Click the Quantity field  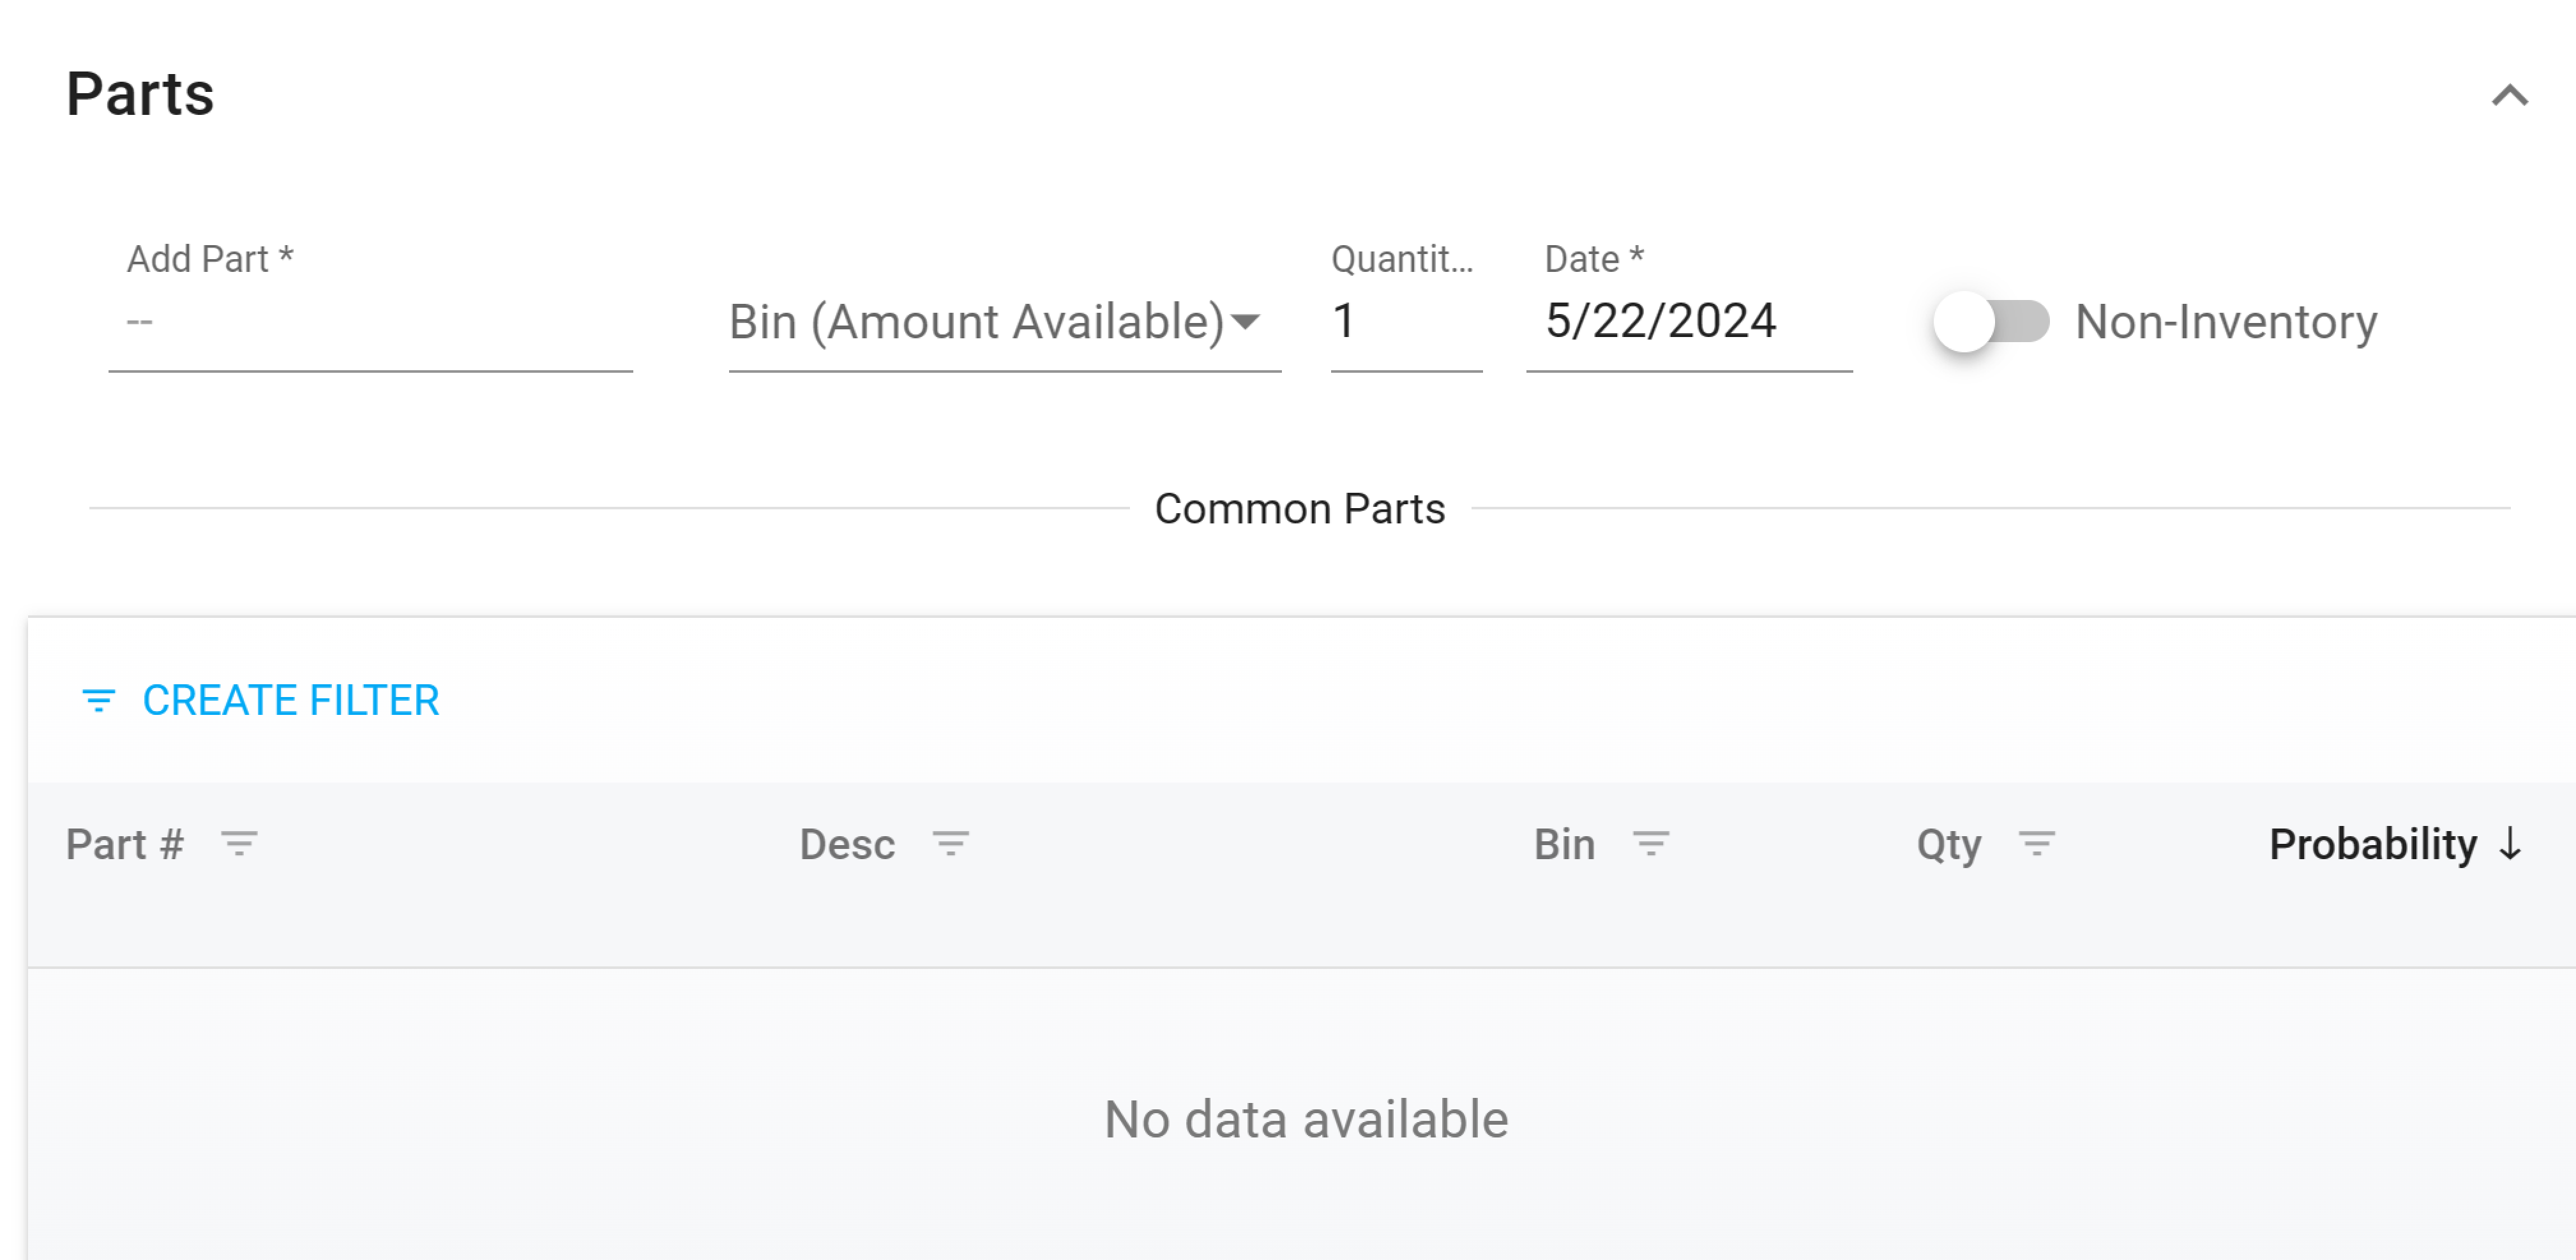pyautogui.click(x=1404, y=323)
